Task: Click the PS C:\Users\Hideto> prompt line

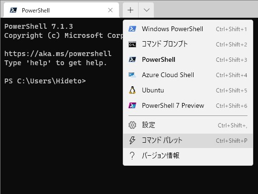Action: (x=45, y=81)
